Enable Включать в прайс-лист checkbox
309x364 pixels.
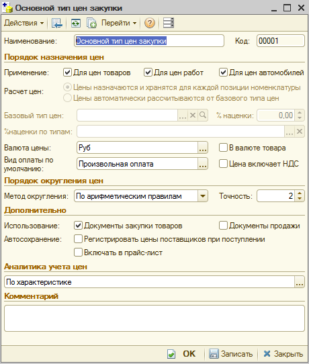click(78, 253)
